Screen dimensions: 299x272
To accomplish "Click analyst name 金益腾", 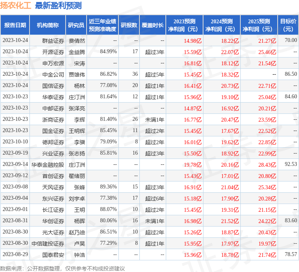I will pos(76,52).
